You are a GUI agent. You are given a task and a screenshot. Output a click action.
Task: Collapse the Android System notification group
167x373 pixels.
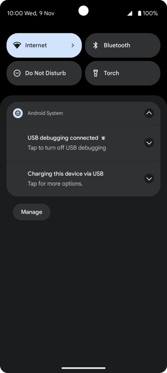click(149, 113)
